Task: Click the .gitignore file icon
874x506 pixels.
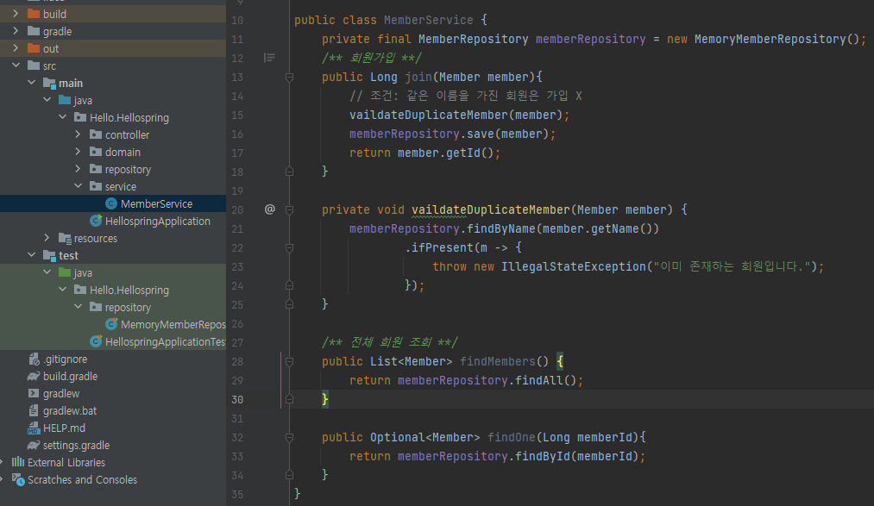Action: (34, 359)
